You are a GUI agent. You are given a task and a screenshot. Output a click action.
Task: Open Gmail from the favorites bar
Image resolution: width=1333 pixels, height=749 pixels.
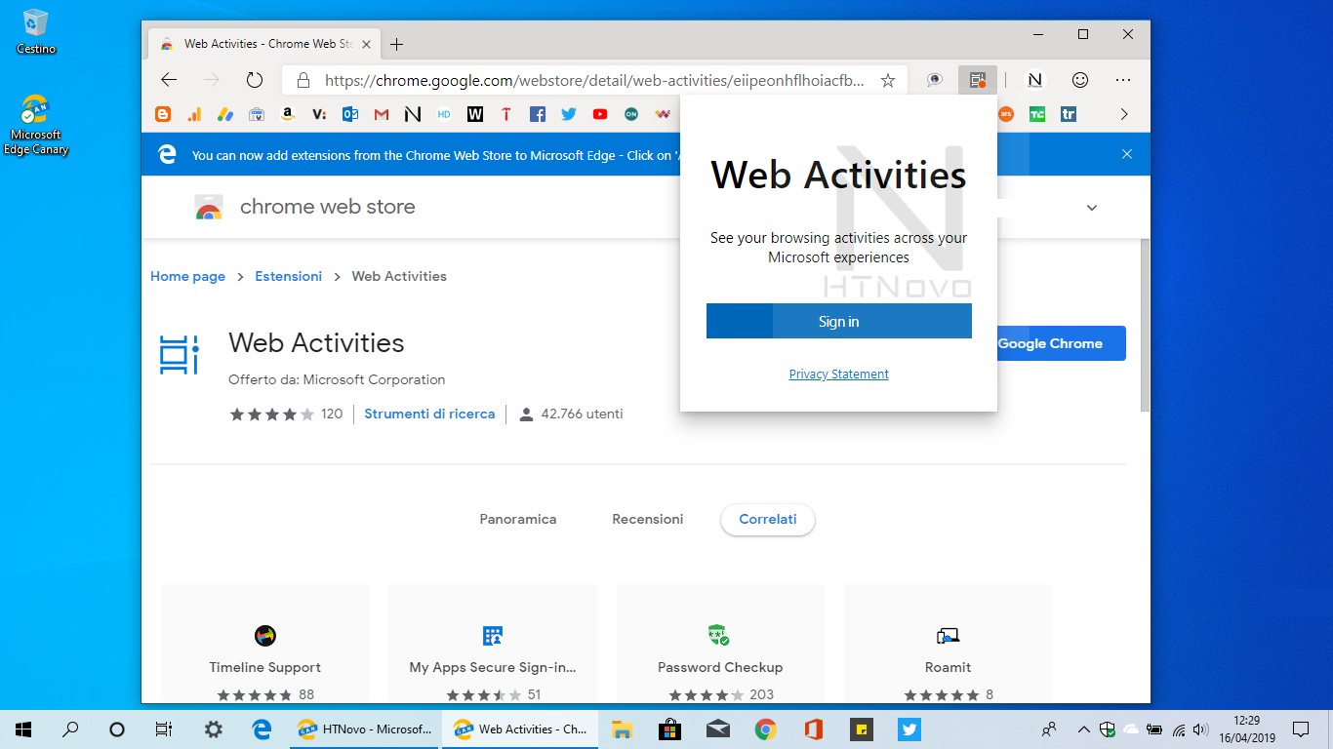coord(381,114)
